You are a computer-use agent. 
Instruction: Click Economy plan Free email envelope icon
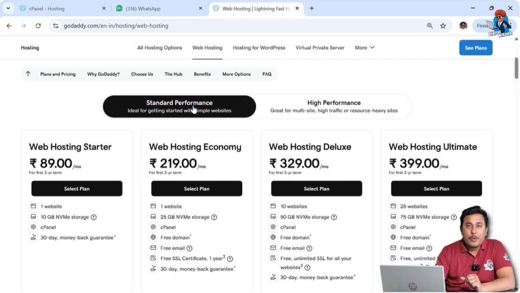[x=153, y=248]
